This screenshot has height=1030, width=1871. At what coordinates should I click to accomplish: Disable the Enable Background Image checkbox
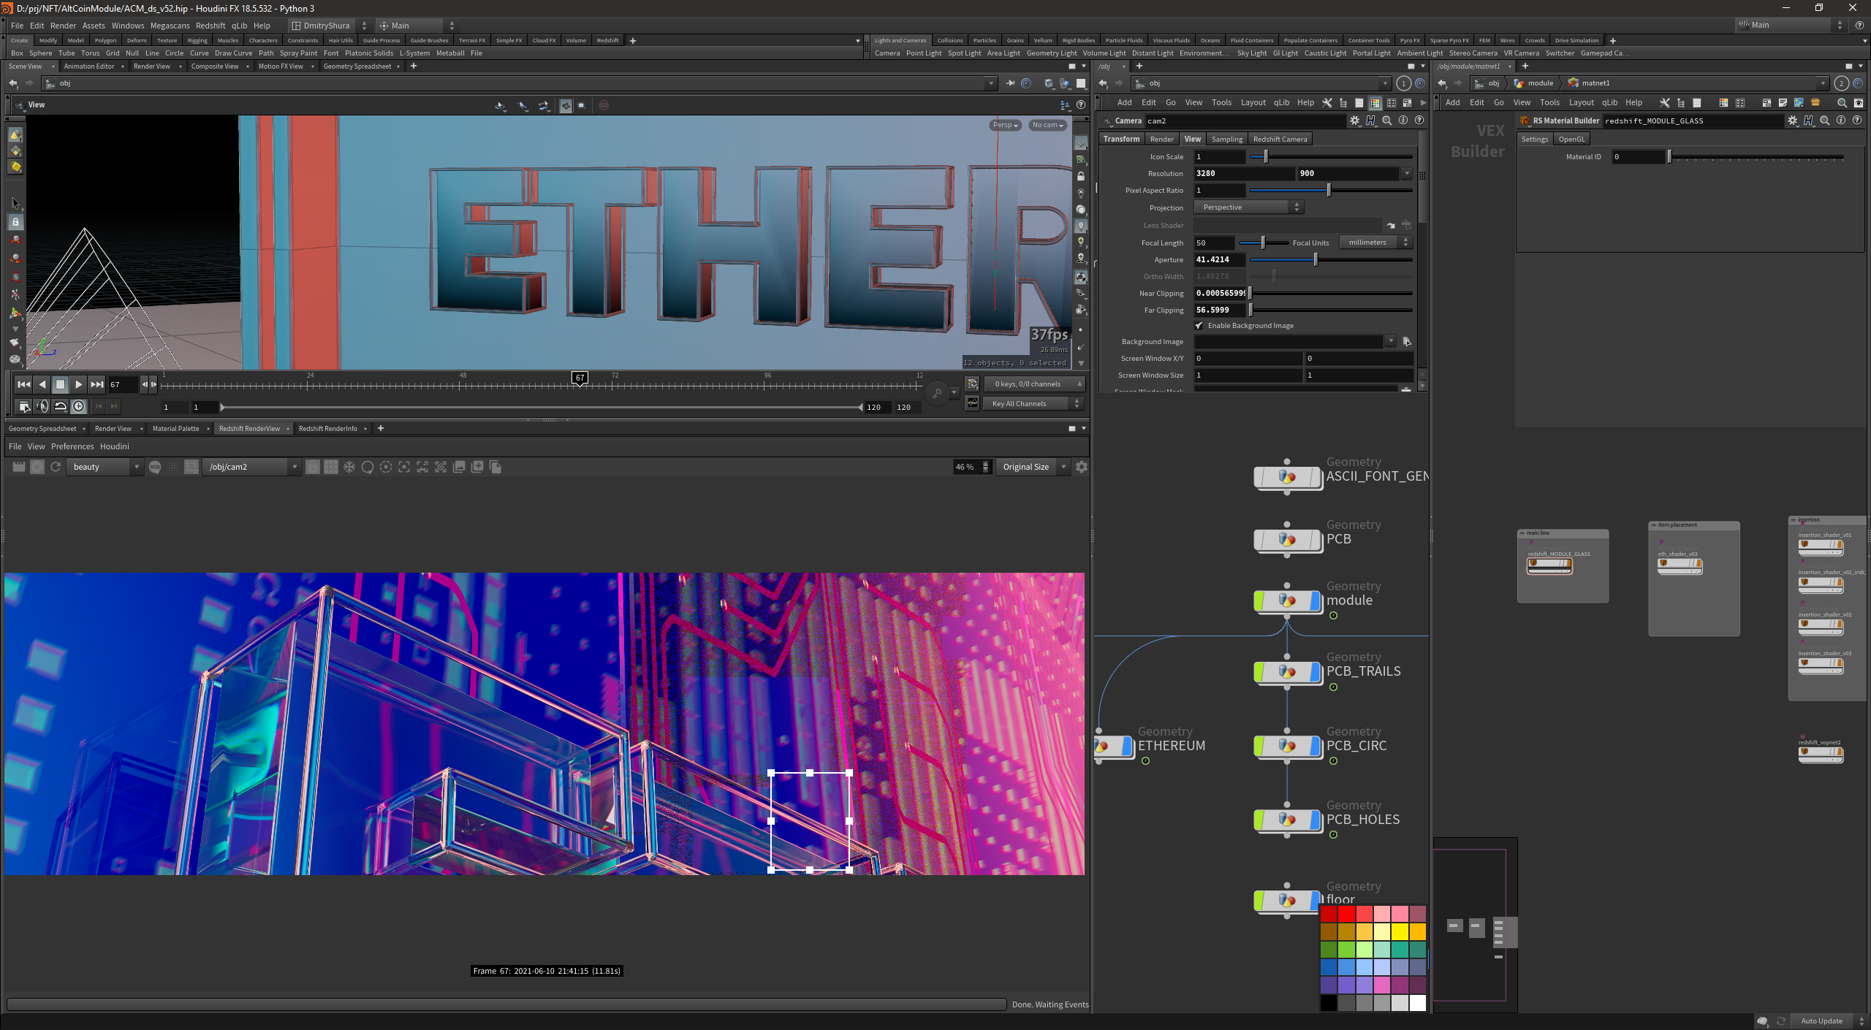pyautogui.click(x=1199, y=326)
